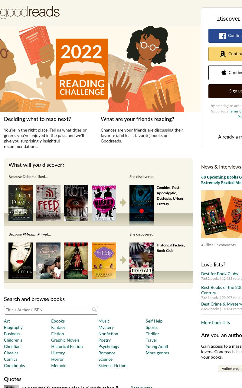
Task: Open The First Days book cover
Action: pos(21,203)
